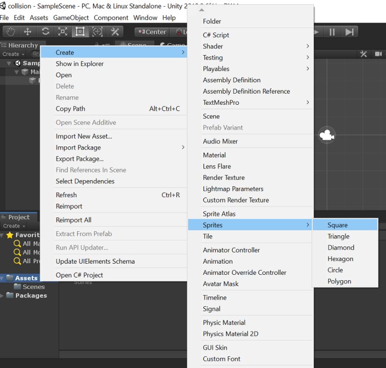Select the Scale tool
This screenshot has width=386, height=368.
pos(63,32)
